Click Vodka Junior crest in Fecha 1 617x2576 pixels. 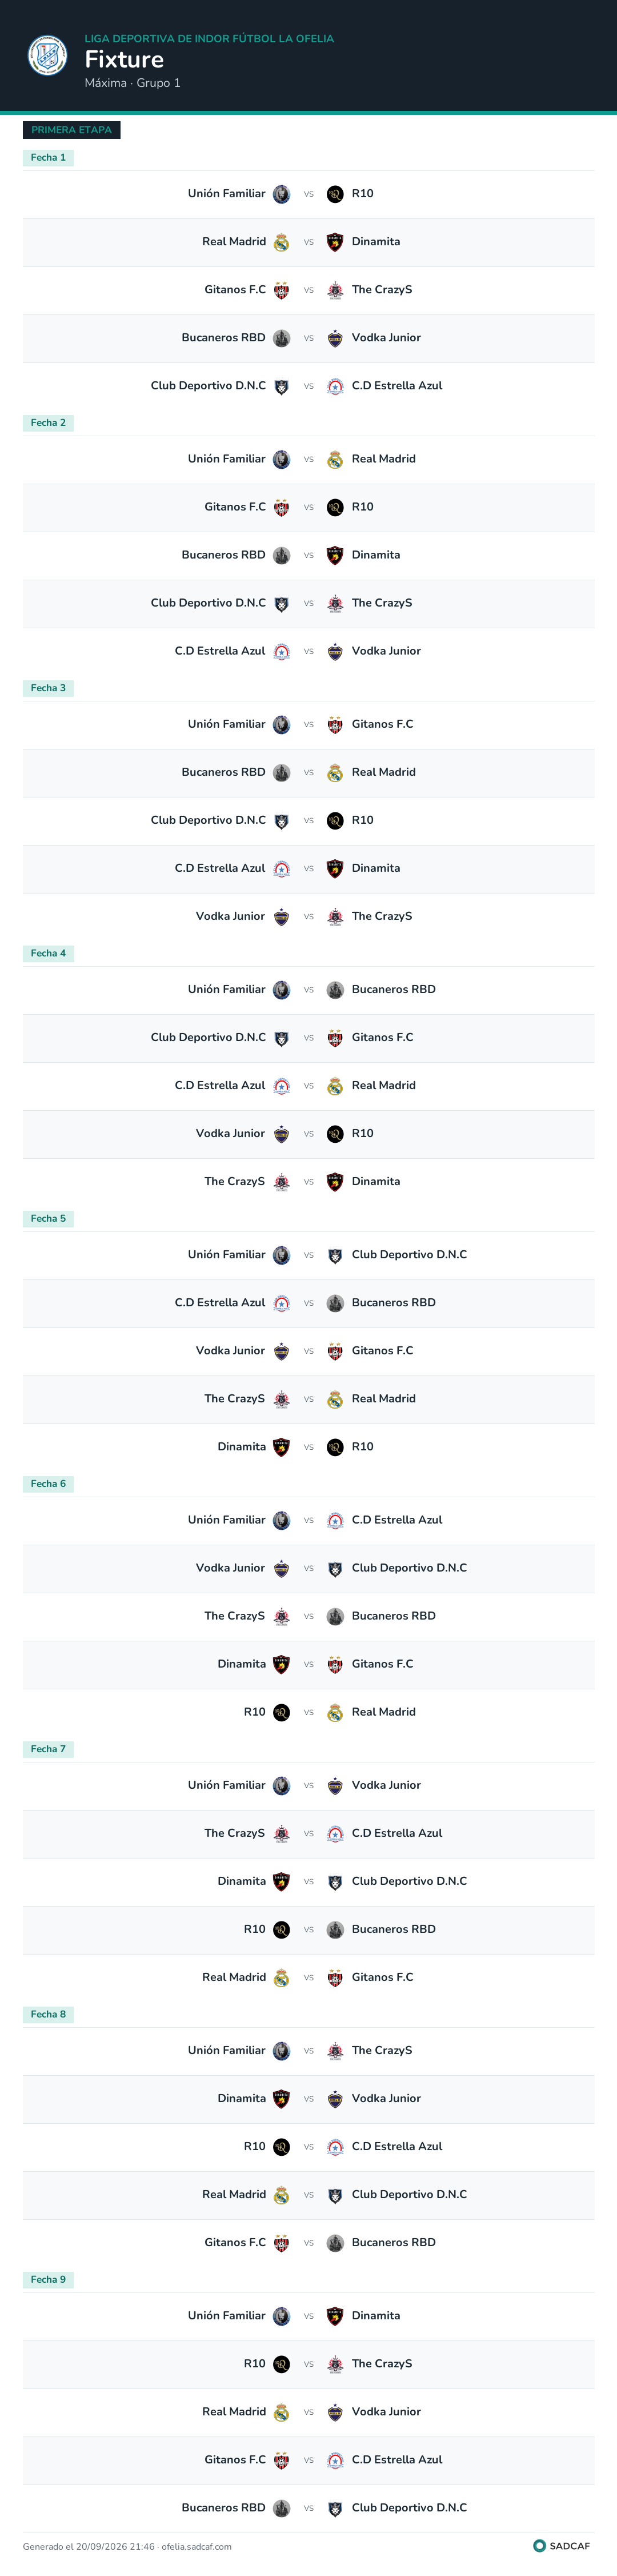point(335,338)
